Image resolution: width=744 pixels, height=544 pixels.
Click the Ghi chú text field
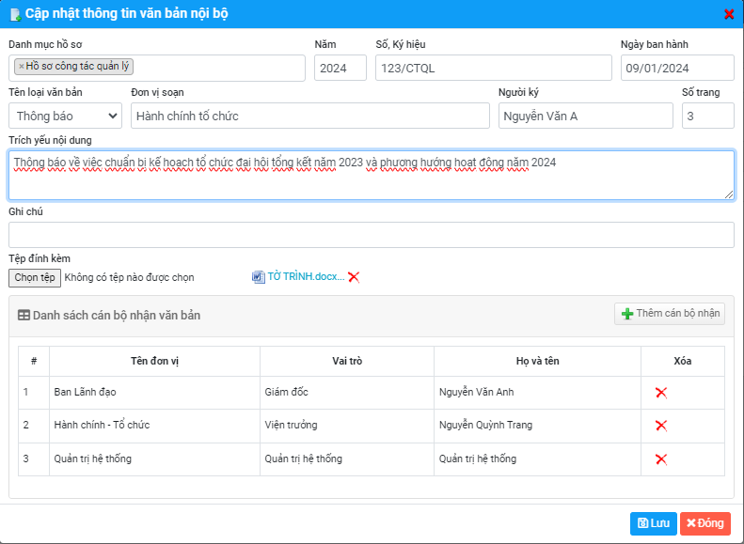click(x=371, y=235)
